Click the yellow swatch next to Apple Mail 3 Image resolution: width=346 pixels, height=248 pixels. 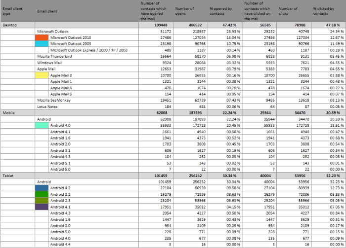pos(43,75)
